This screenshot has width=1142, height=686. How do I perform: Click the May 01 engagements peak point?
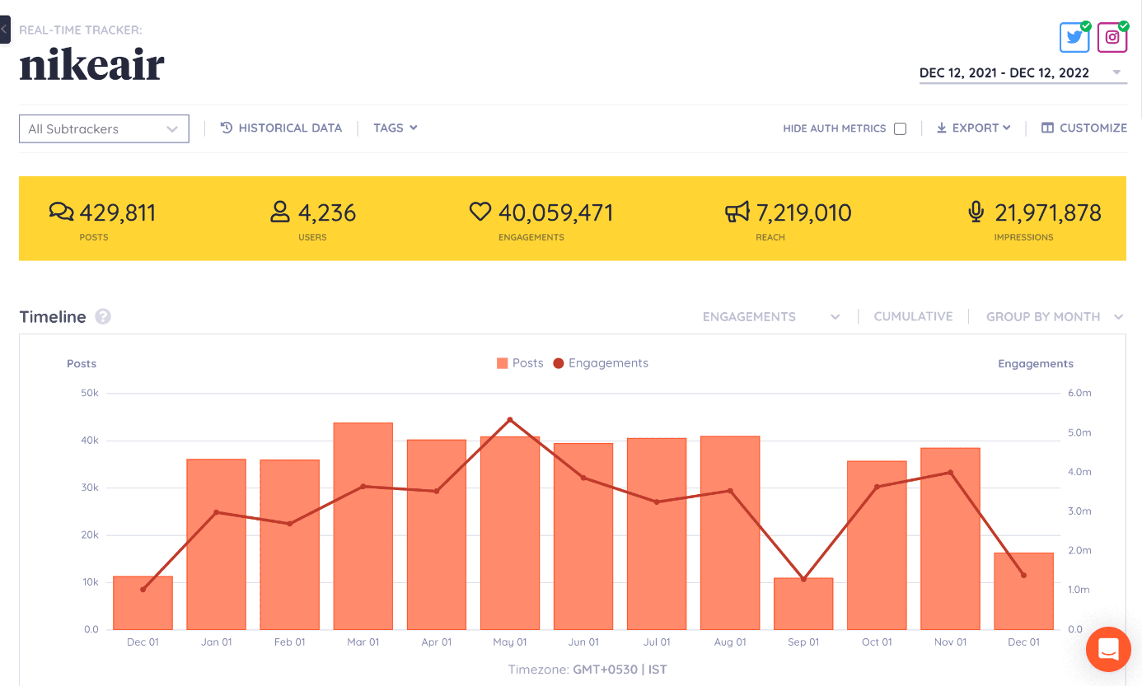[x=510, y=420]
